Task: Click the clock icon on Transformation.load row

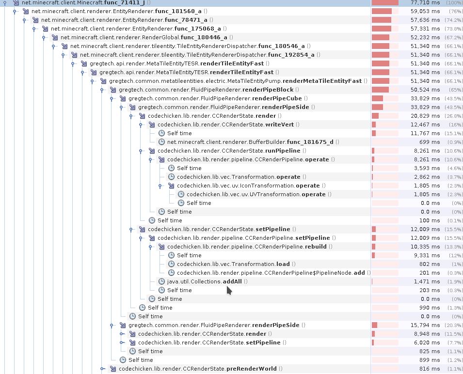Action: [171, 264]
